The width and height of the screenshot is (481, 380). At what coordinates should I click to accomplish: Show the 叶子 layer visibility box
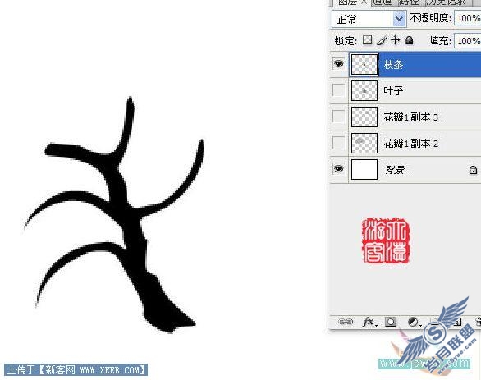338,90
